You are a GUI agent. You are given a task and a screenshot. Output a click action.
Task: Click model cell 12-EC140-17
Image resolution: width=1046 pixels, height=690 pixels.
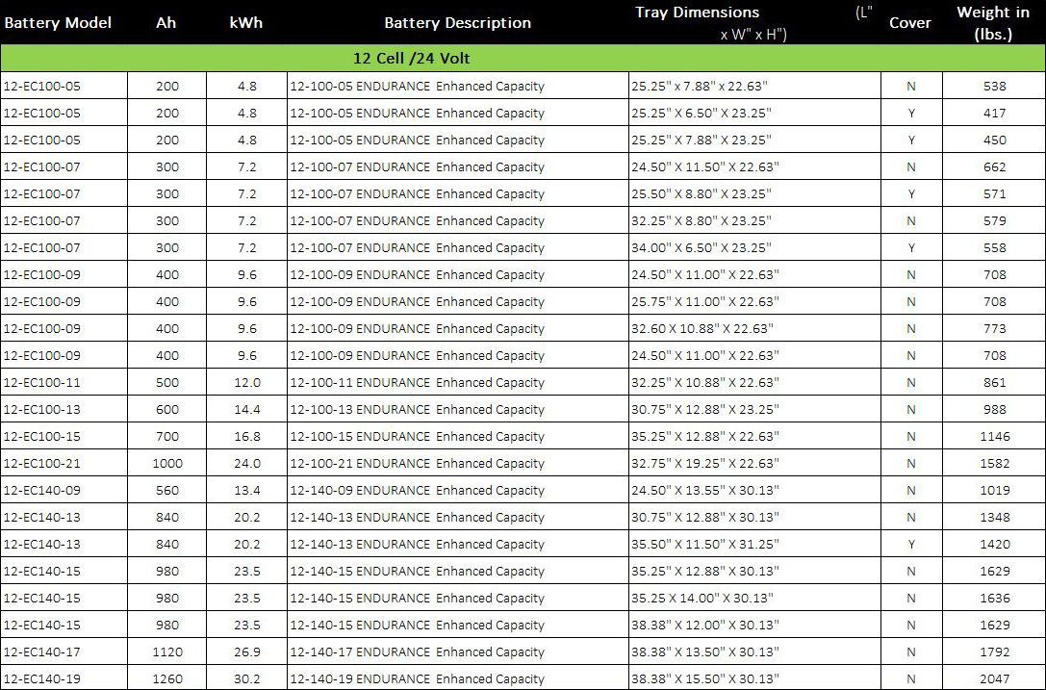[x=64, y=652]
